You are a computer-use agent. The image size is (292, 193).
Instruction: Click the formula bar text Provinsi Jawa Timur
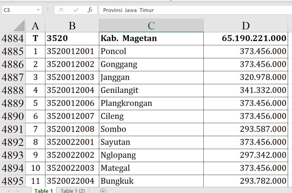point(128,10)
